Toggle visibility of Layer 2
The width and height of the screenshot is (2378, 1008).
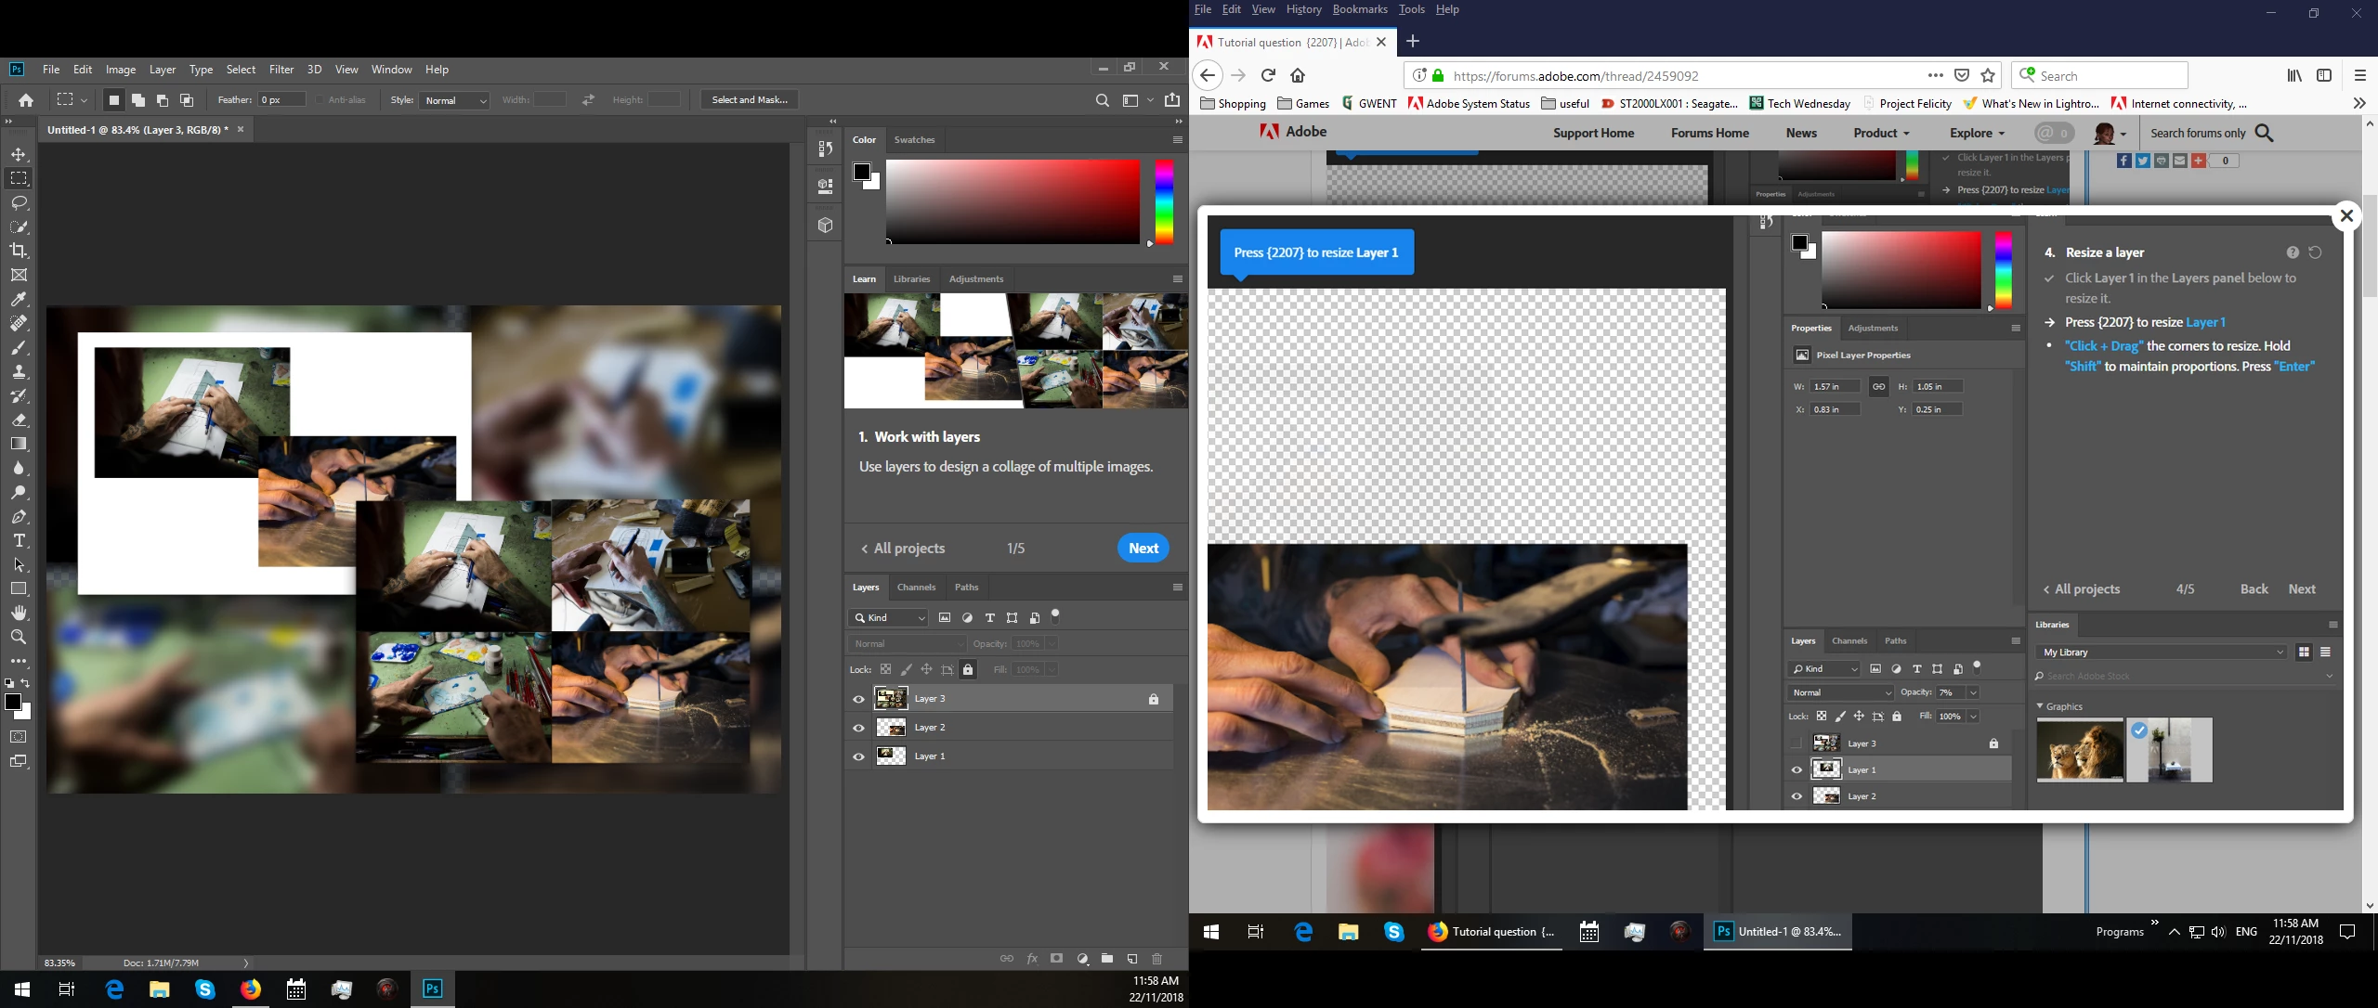click(858, 729)
